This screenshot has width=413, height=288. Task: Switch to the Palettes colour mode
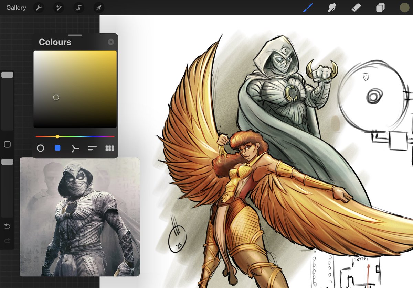[x=109, y=148]
